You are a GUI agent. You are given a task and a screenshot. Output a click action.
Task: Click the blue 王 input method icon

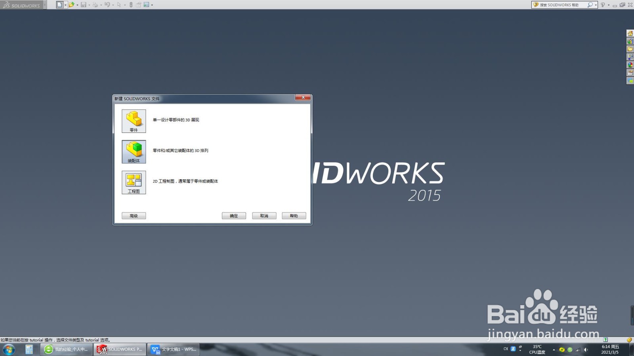[x=513, y=349]
